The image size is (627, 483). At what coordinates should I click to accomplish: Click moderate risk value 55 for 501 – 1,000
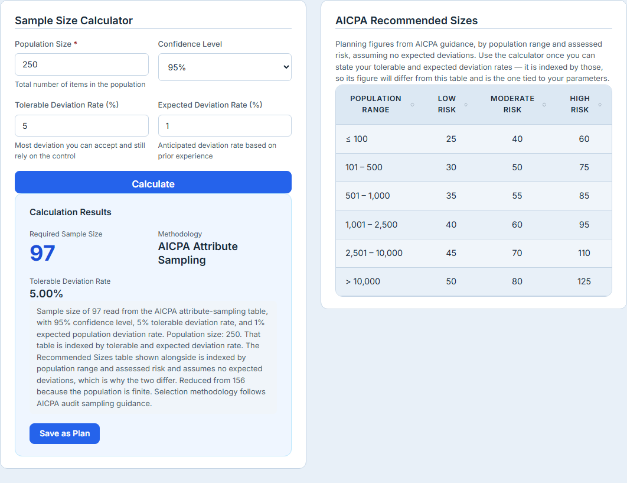pyautogui.click(x=517, y=196)
